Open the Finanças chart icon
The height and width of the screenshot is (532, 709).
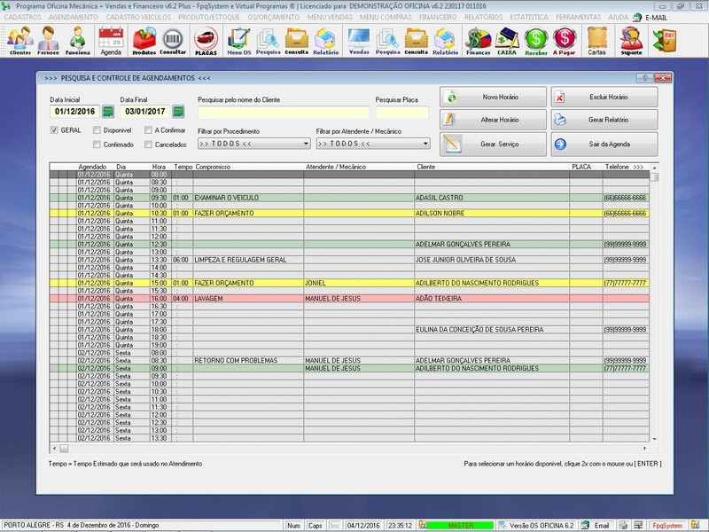pos(478,41)
